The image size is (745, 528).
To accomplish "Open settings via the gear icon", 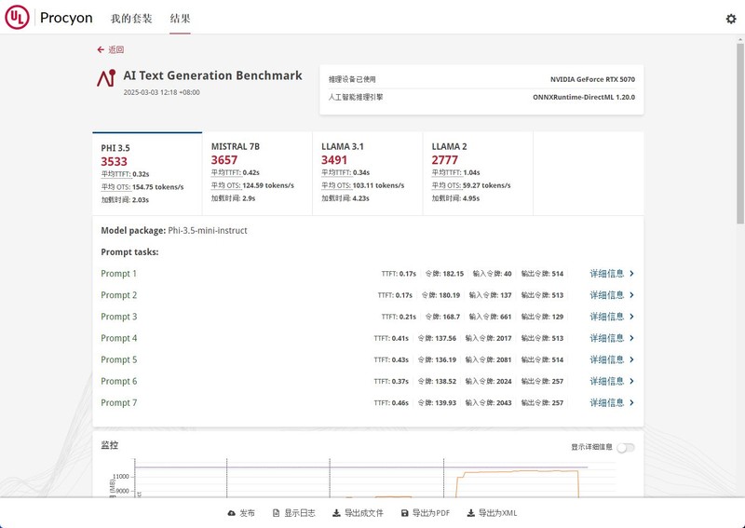I will click(x=730, y=19).
